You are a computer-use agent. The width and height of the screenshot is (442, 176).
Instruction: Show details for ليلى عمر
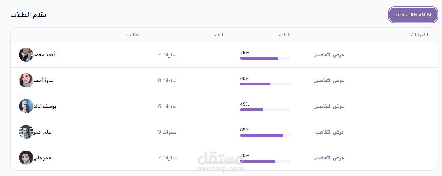(329, 132)
